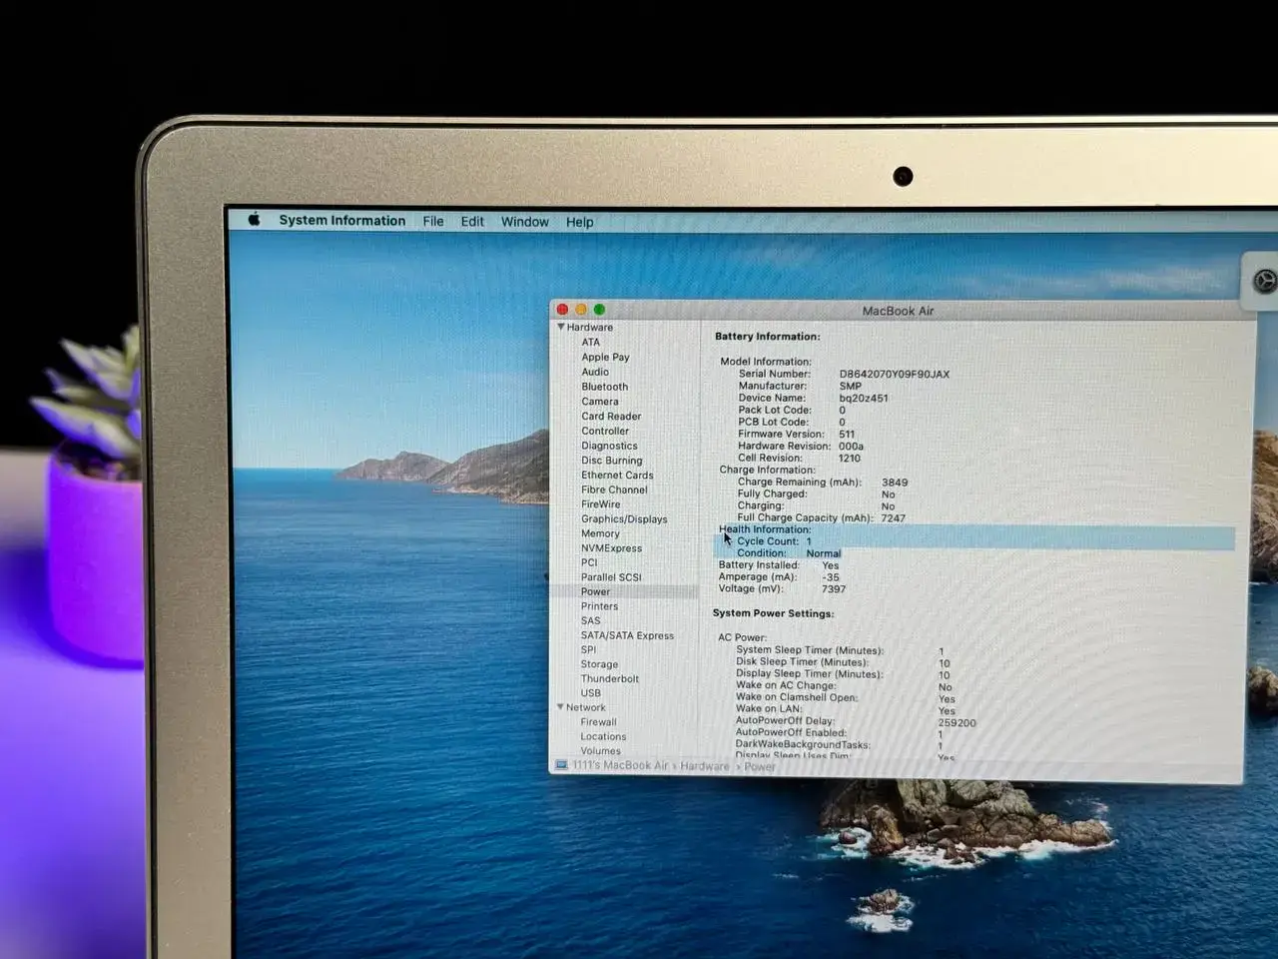Select FireWire in the sidebar
1278x959 pixels.
pyautogui.click(x=600, y=504)
